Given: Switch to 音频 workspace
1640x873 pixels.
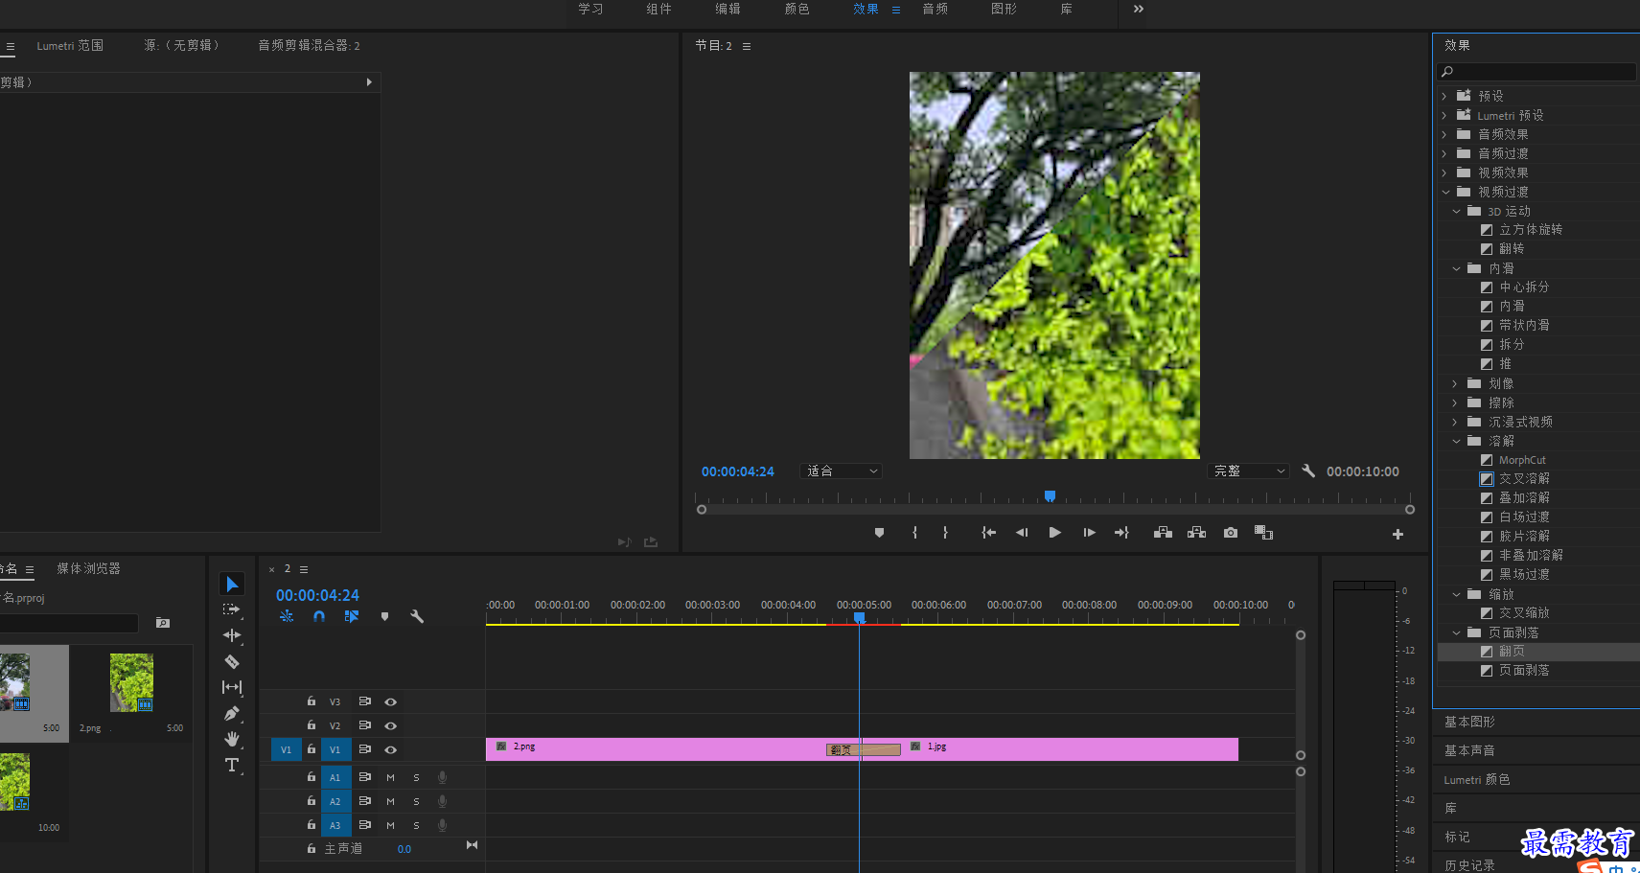Looking at the screenshot, I should pyautogui.click(x=935, y=9).
